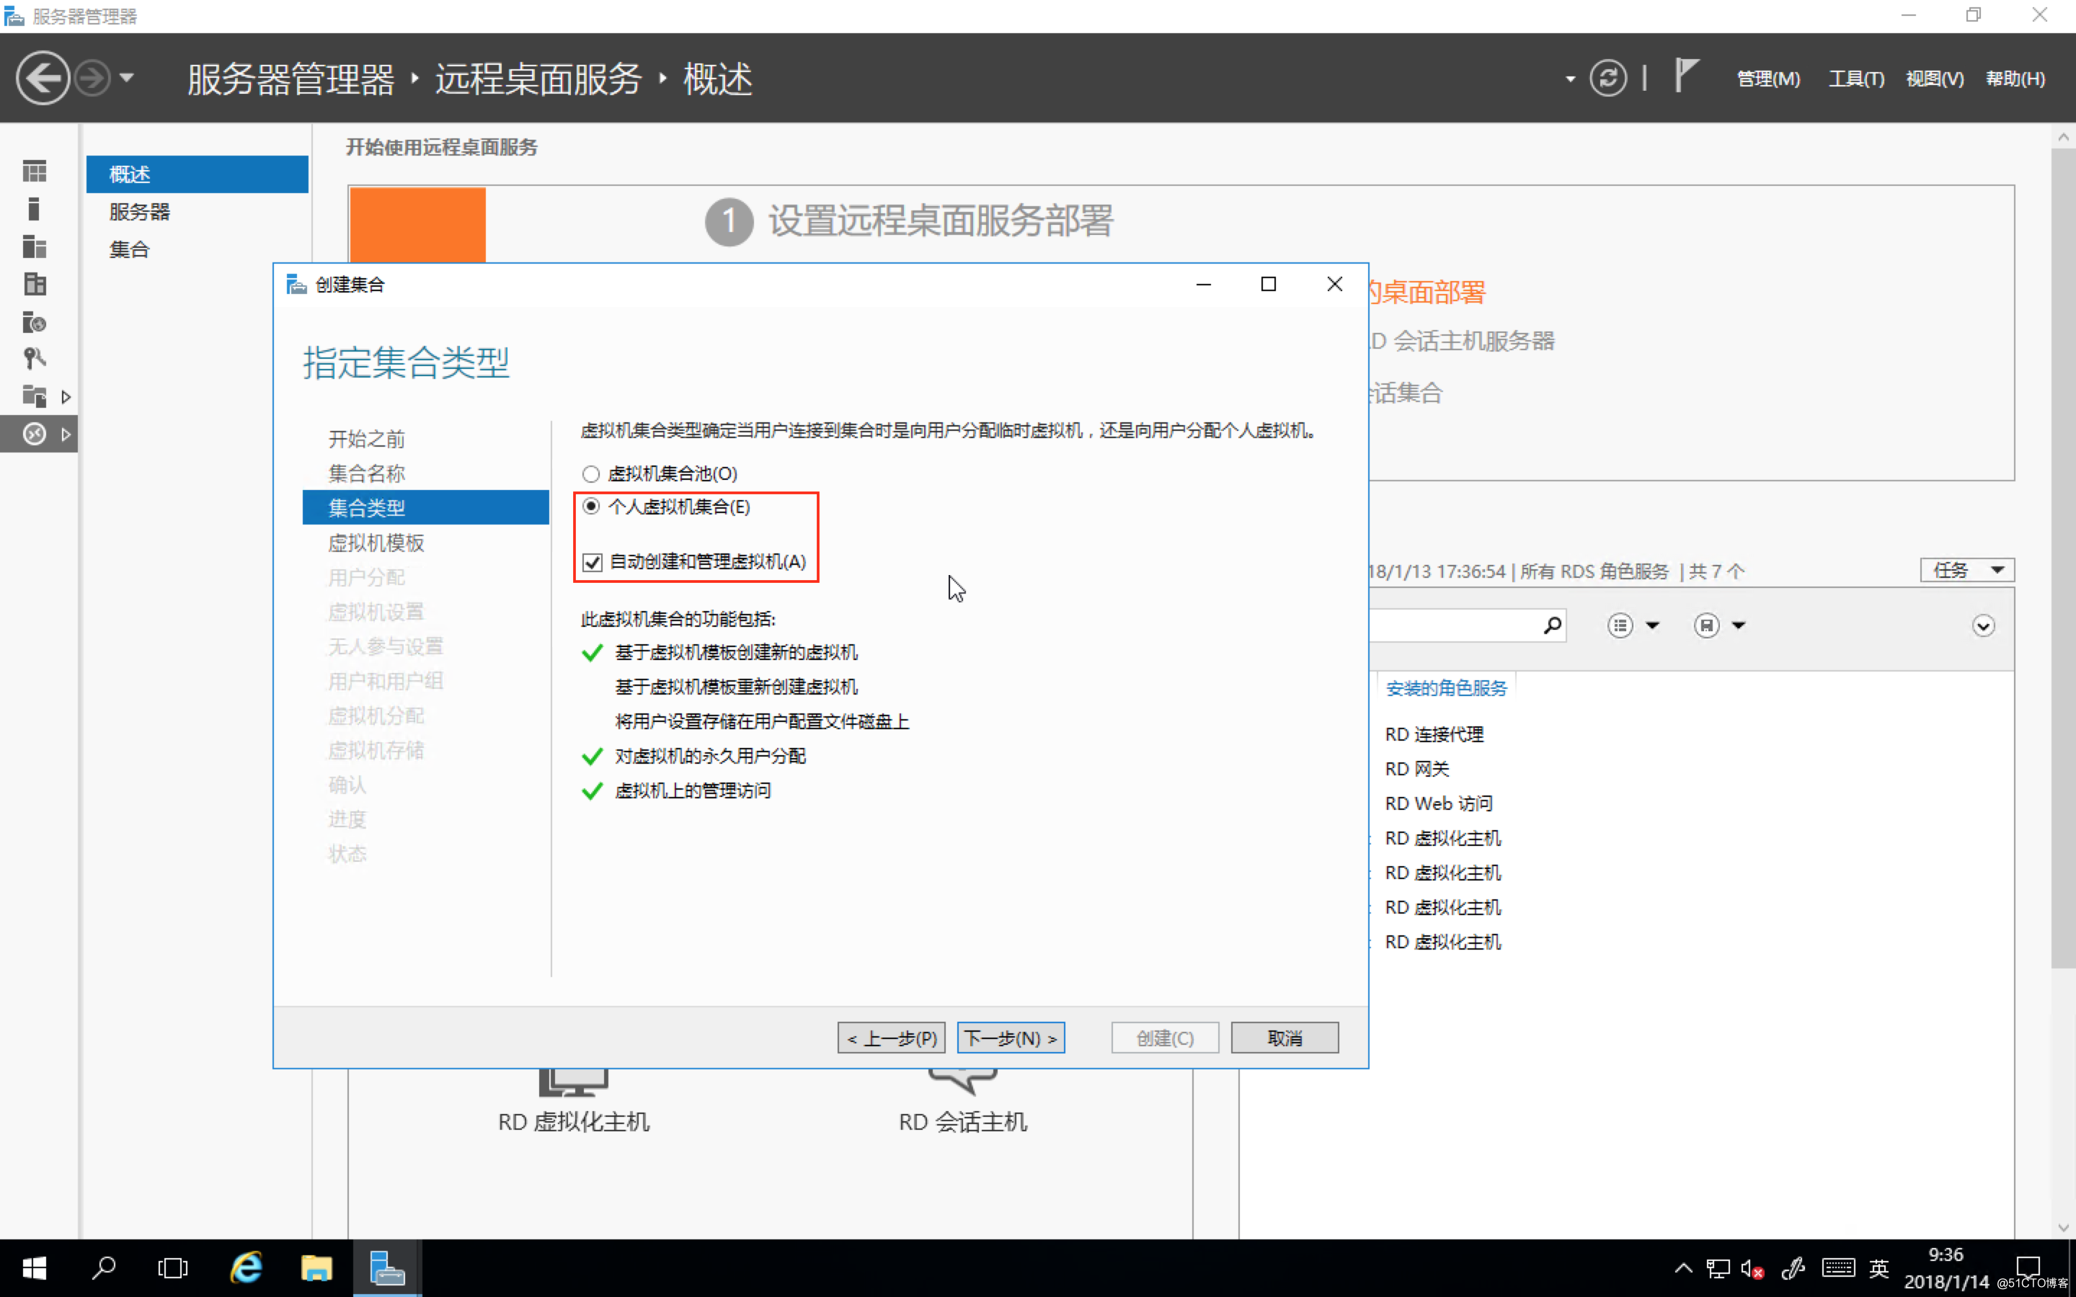
Task: Click the refresh icon in the header
Action: [x=1607, y=78]
